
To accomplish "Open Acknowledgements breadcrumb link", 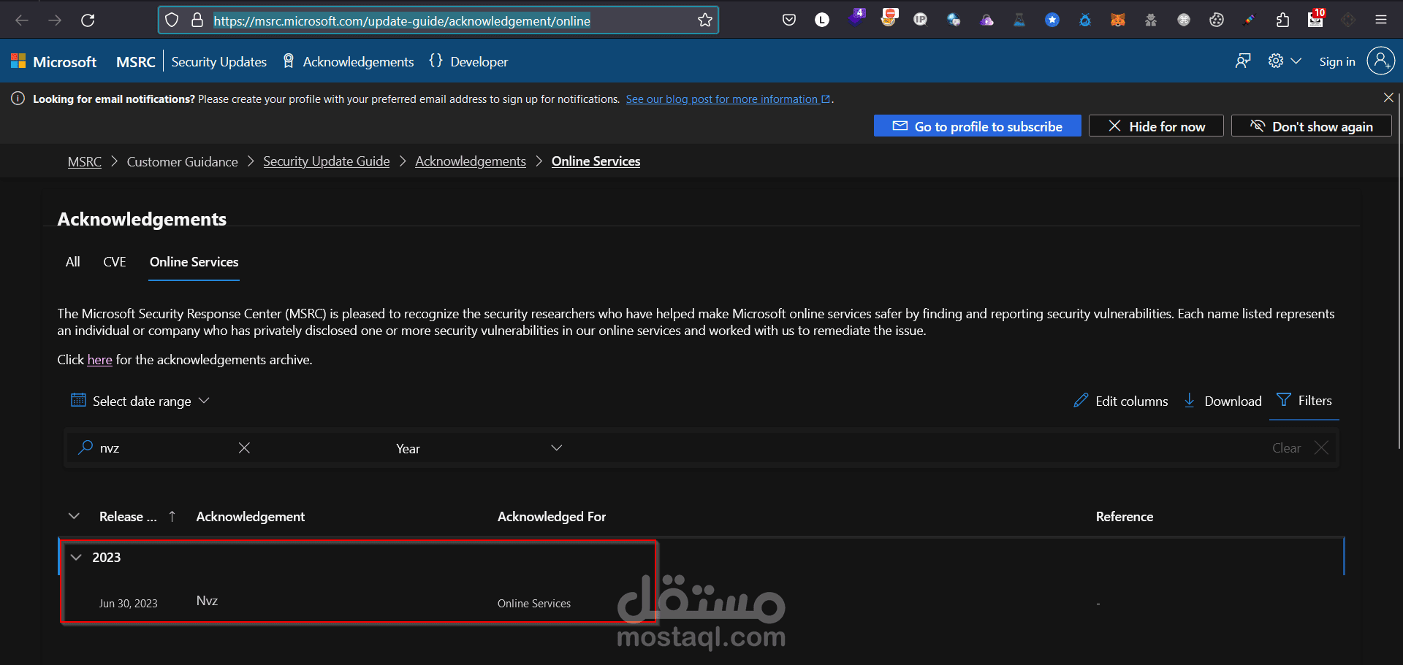I will click(471, 161).
